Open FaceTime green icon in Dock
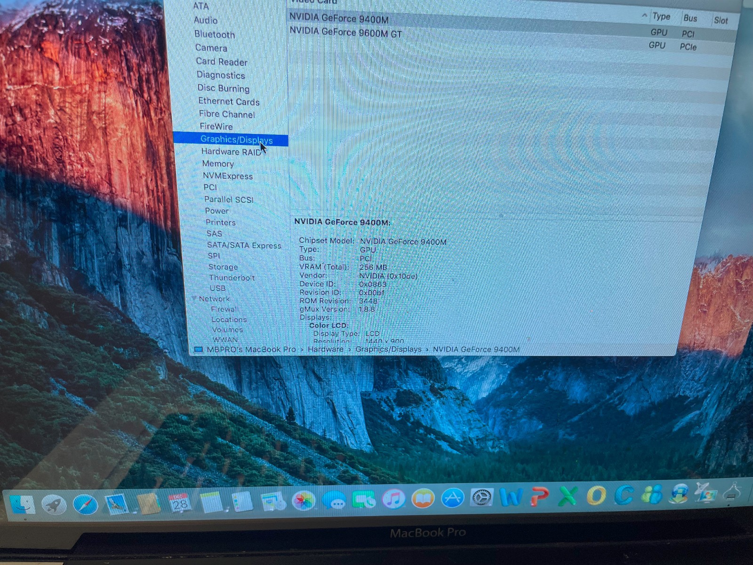Image resolution: width=753 pixels, height=565 pixels. [364, 500]
